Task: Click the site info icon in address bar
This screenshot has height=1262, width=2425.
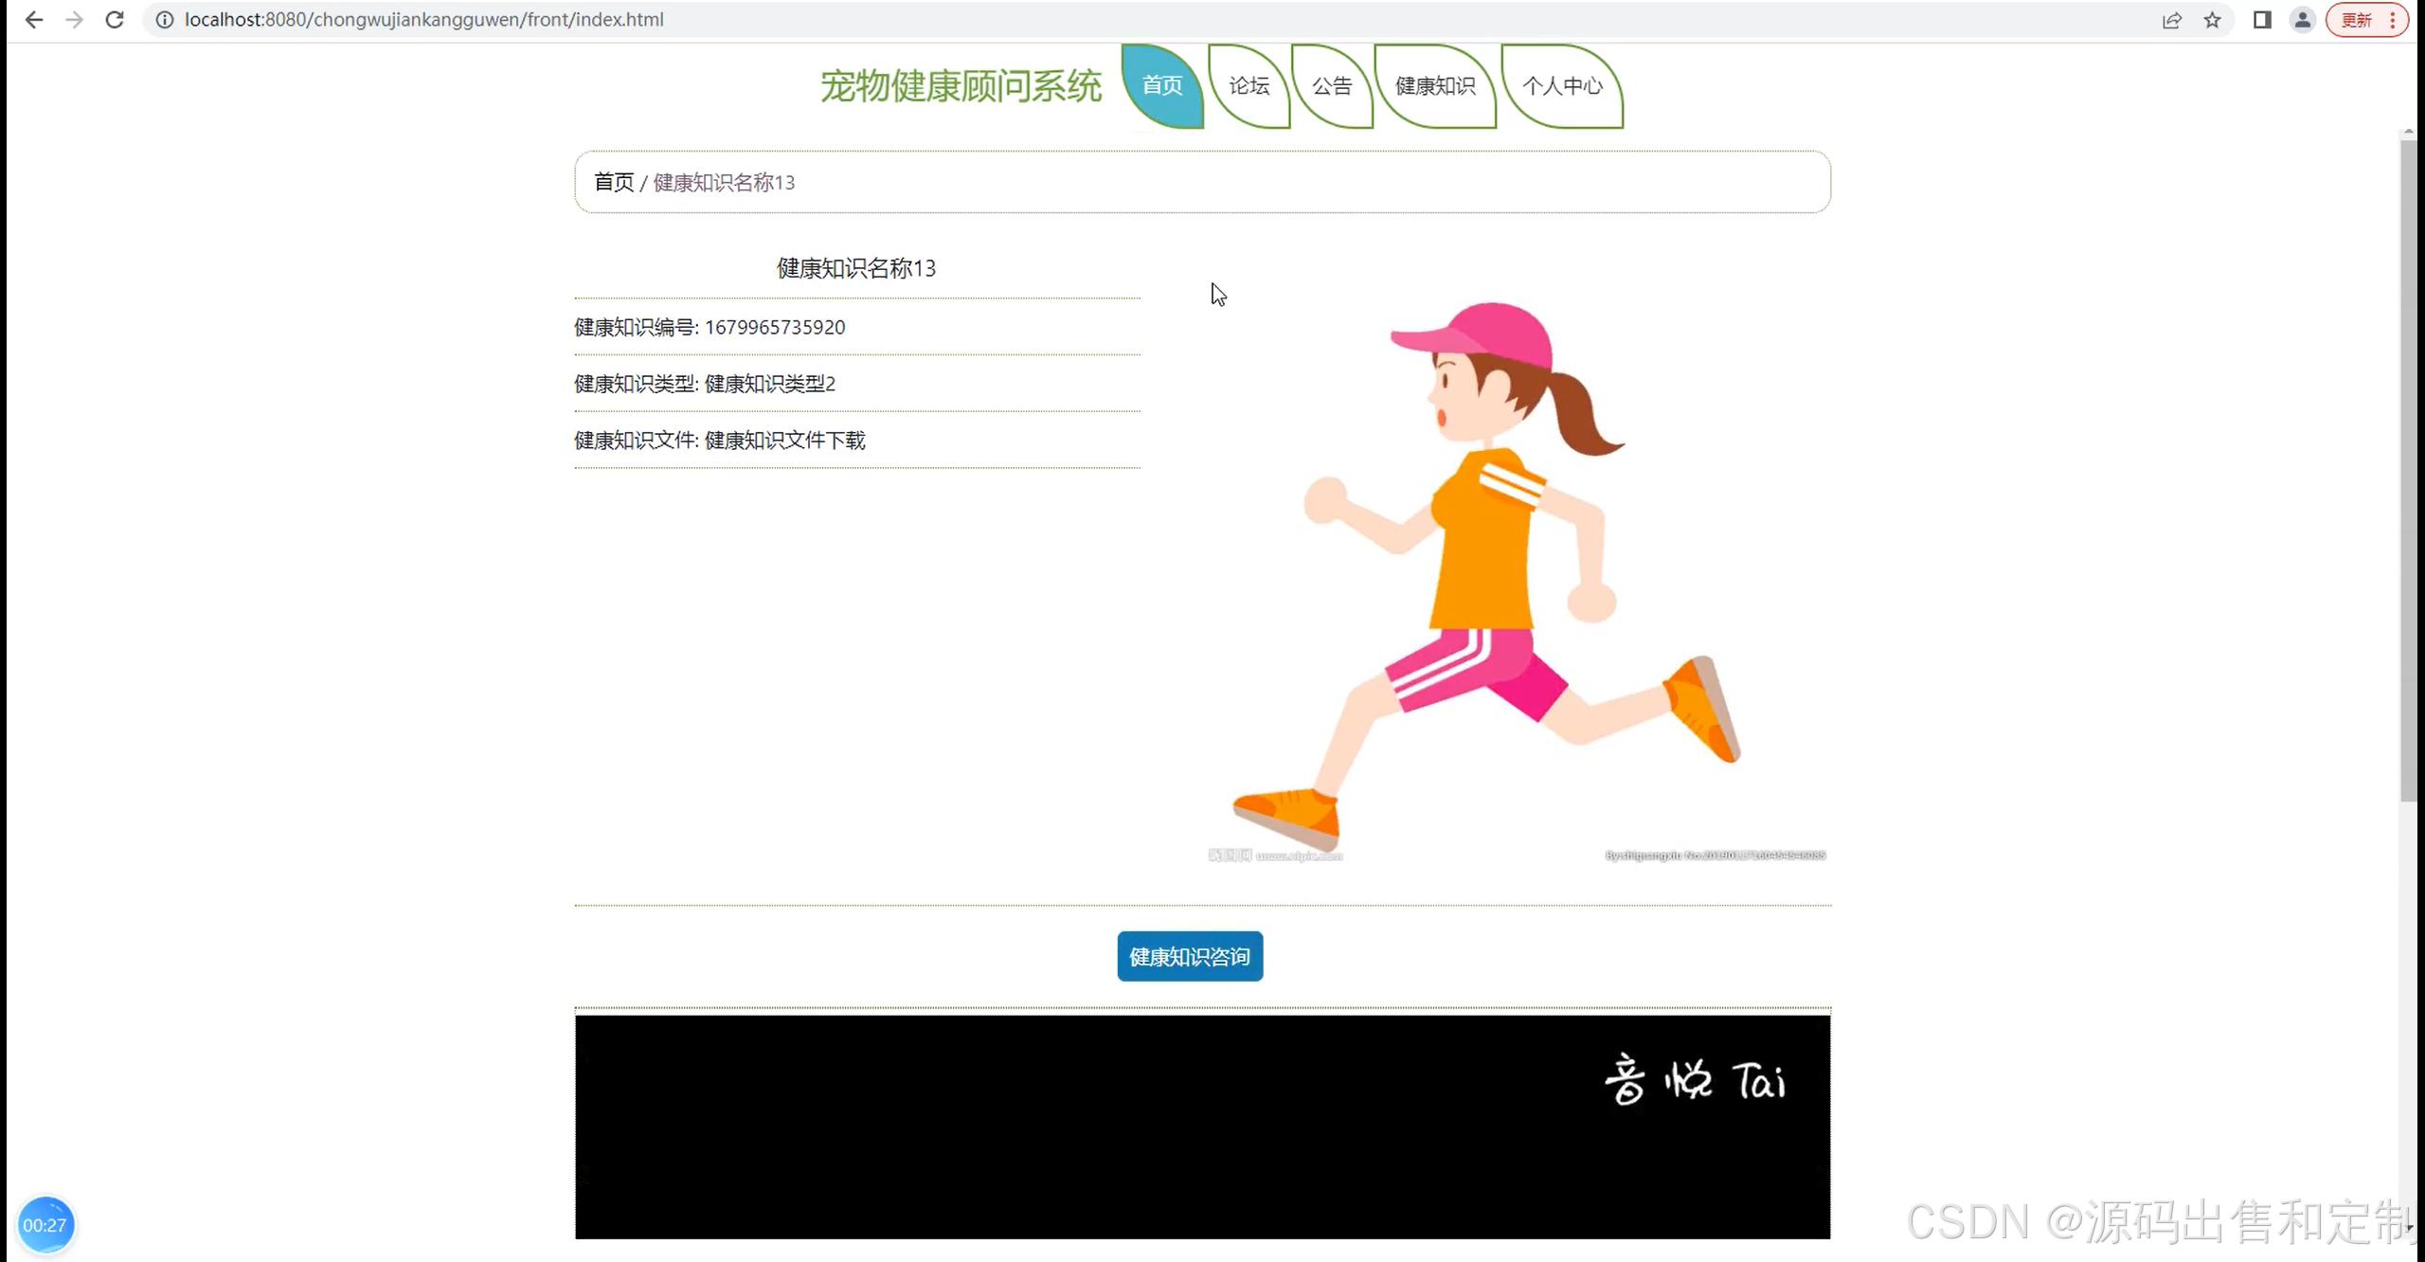Action: (x=165, y=20)
